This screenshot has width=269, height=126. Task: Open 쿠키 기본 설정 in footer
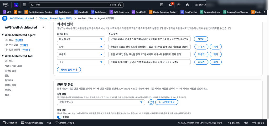[x=258, y=123]
